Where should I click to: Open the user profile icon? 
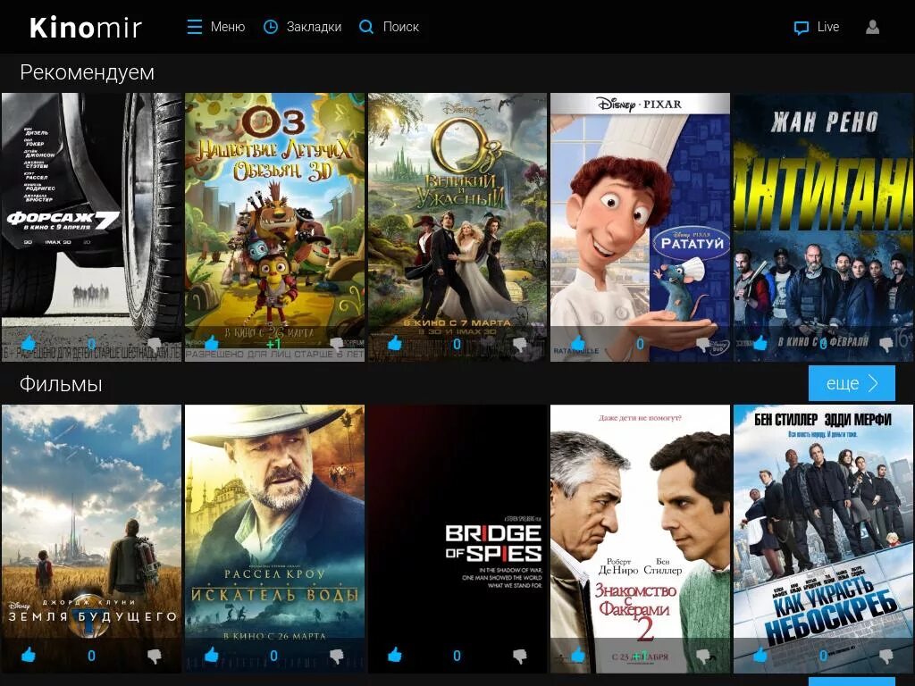pos(872,27)
